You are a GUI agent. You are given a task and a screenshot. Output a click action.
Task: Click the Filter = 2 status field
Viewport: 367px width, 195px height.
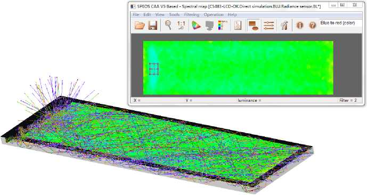(x=348, y=100)
